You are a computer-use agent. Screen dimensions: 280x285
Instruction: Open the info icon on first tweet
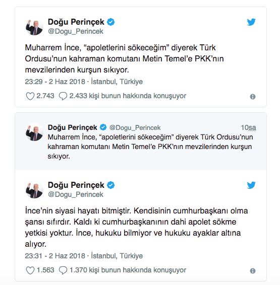pyautogui.click(x=253, y=97)
